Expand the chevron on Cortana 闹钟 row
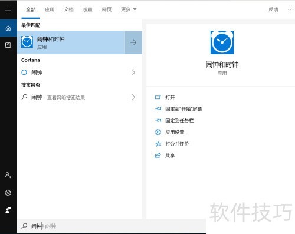295x234 pixels. coord(133,72)
